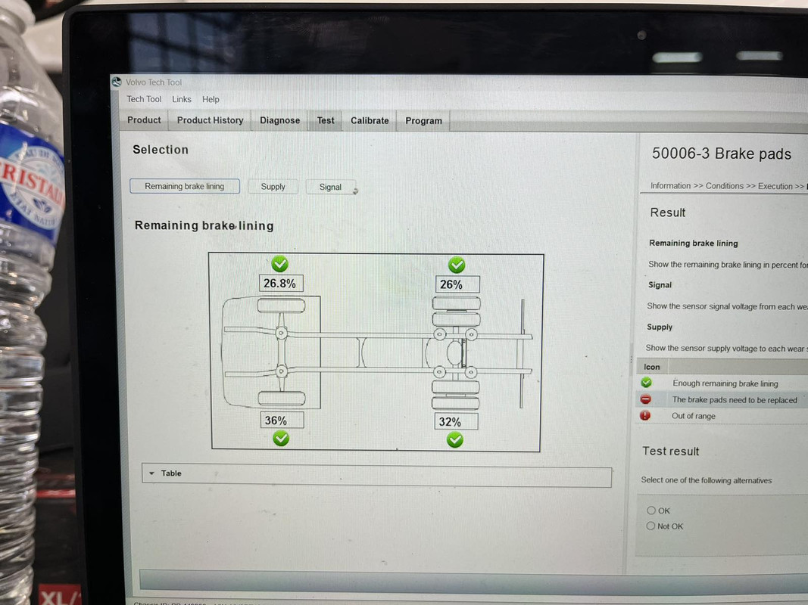The width and height of the screenshot is (808, 605).
Task: Click the Test result heading
Action: click(x=670, y=451)
